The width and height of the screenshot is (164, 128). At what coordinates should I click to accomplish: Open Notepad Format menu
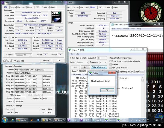tap(126, 29)
